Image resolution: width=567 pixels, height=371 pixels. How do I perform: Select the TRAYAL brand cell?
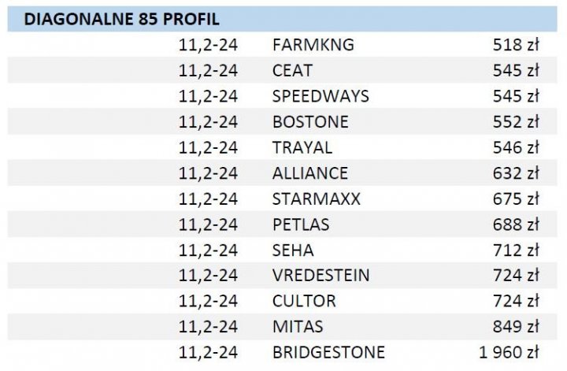click(x=302, y=147)
